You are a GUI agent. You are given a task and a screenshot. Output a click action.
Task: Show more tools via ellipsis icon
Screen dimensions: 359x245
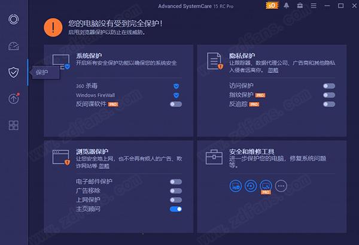[281, 186]
